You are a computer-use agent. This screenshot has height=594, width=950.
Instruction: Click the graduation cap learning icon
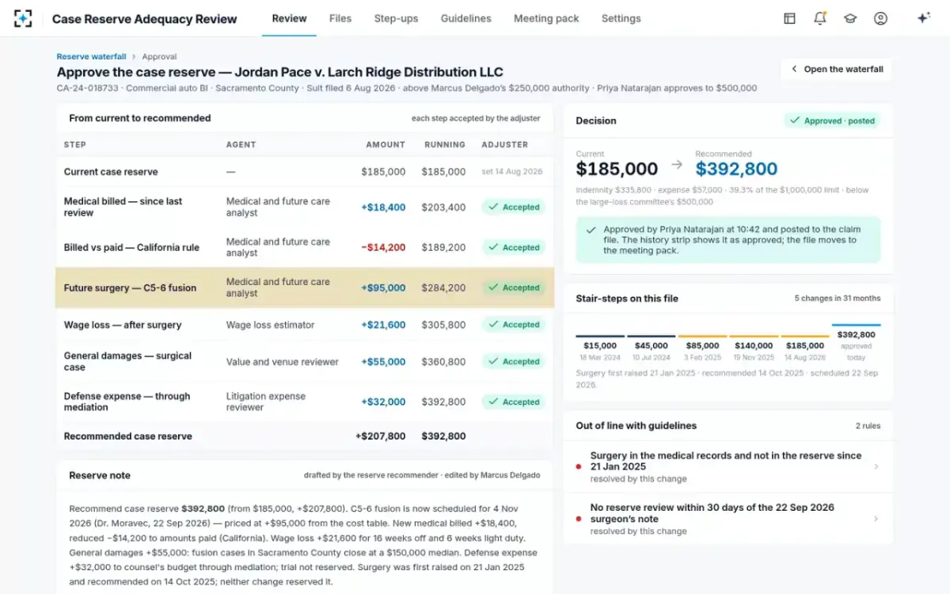(x=850, y=18)
